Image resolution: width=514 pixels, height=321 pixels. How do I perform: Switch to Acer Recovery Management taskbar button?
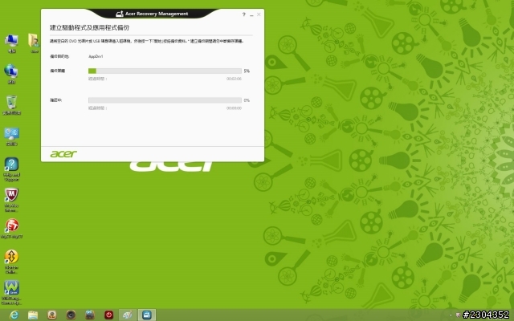(146, 315)
